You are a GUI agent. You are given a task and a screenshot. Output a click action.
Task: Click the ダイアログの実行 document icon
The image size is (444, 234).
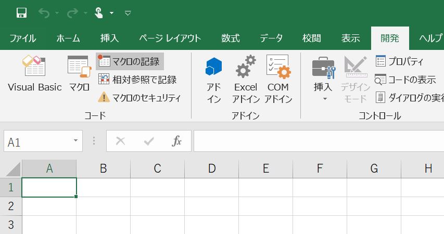[x=380, y=97]
